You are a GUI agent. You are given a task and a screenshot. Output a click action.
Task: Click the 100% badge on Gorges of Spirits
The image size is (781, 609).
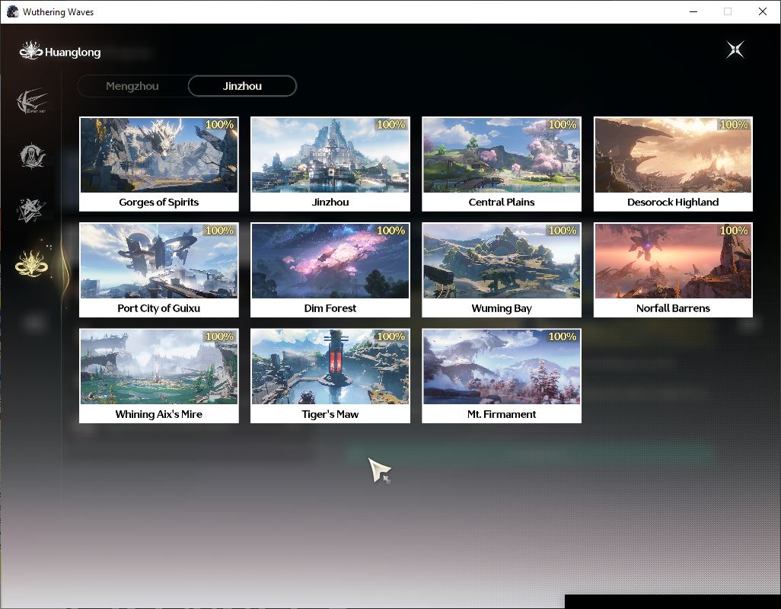click(x=220, y=125)
